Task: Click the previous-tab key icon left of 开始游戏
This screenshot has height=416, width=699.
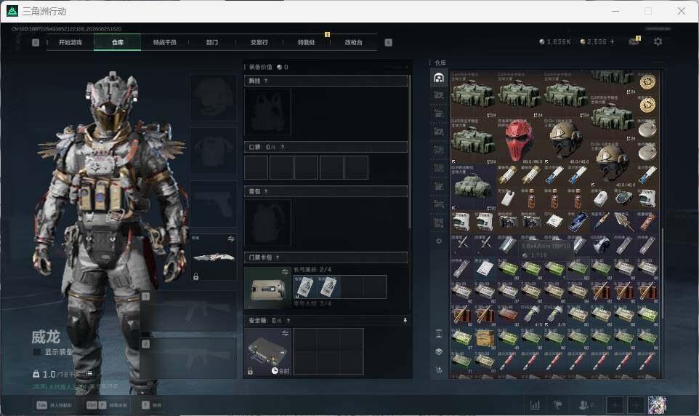Action: point(36,42)
